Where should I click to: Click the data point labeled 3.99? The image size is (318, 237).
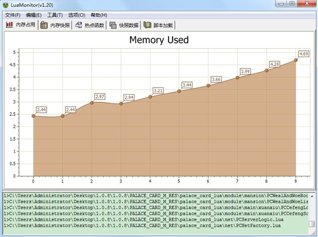[237, 78]
